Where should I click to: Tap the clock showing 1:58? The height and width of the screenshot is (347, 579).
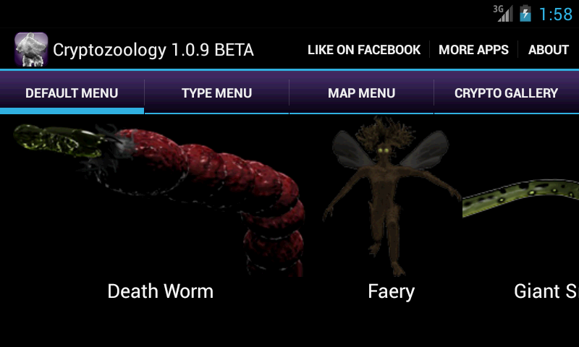pyautogui.click(x=556, y=14)
